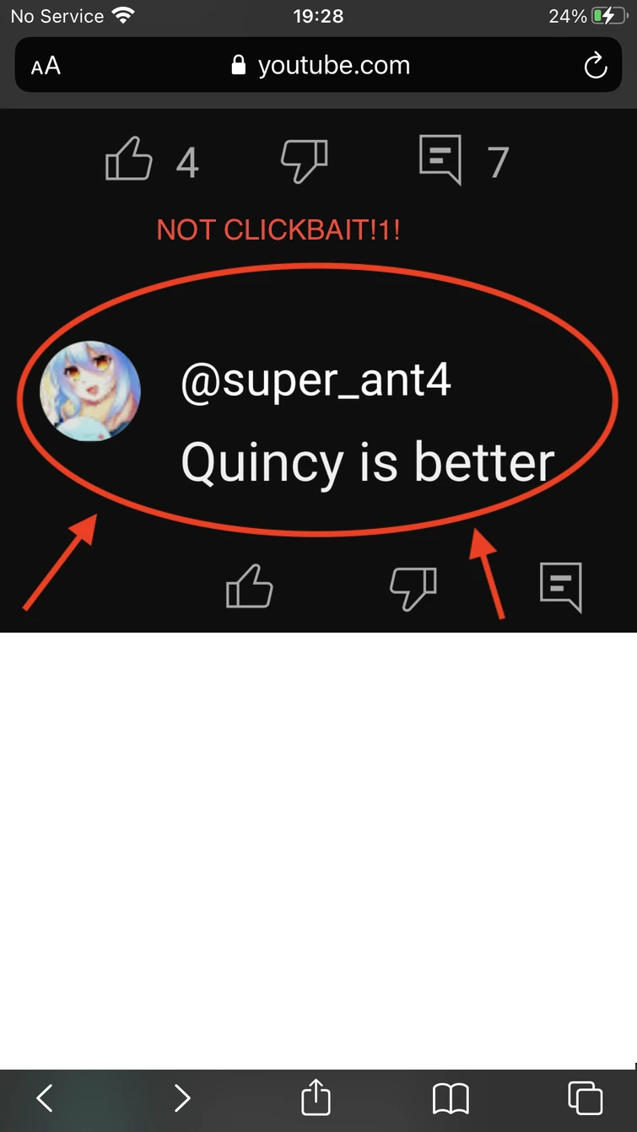Tap the Quincy is better comment text

(368, 463)
